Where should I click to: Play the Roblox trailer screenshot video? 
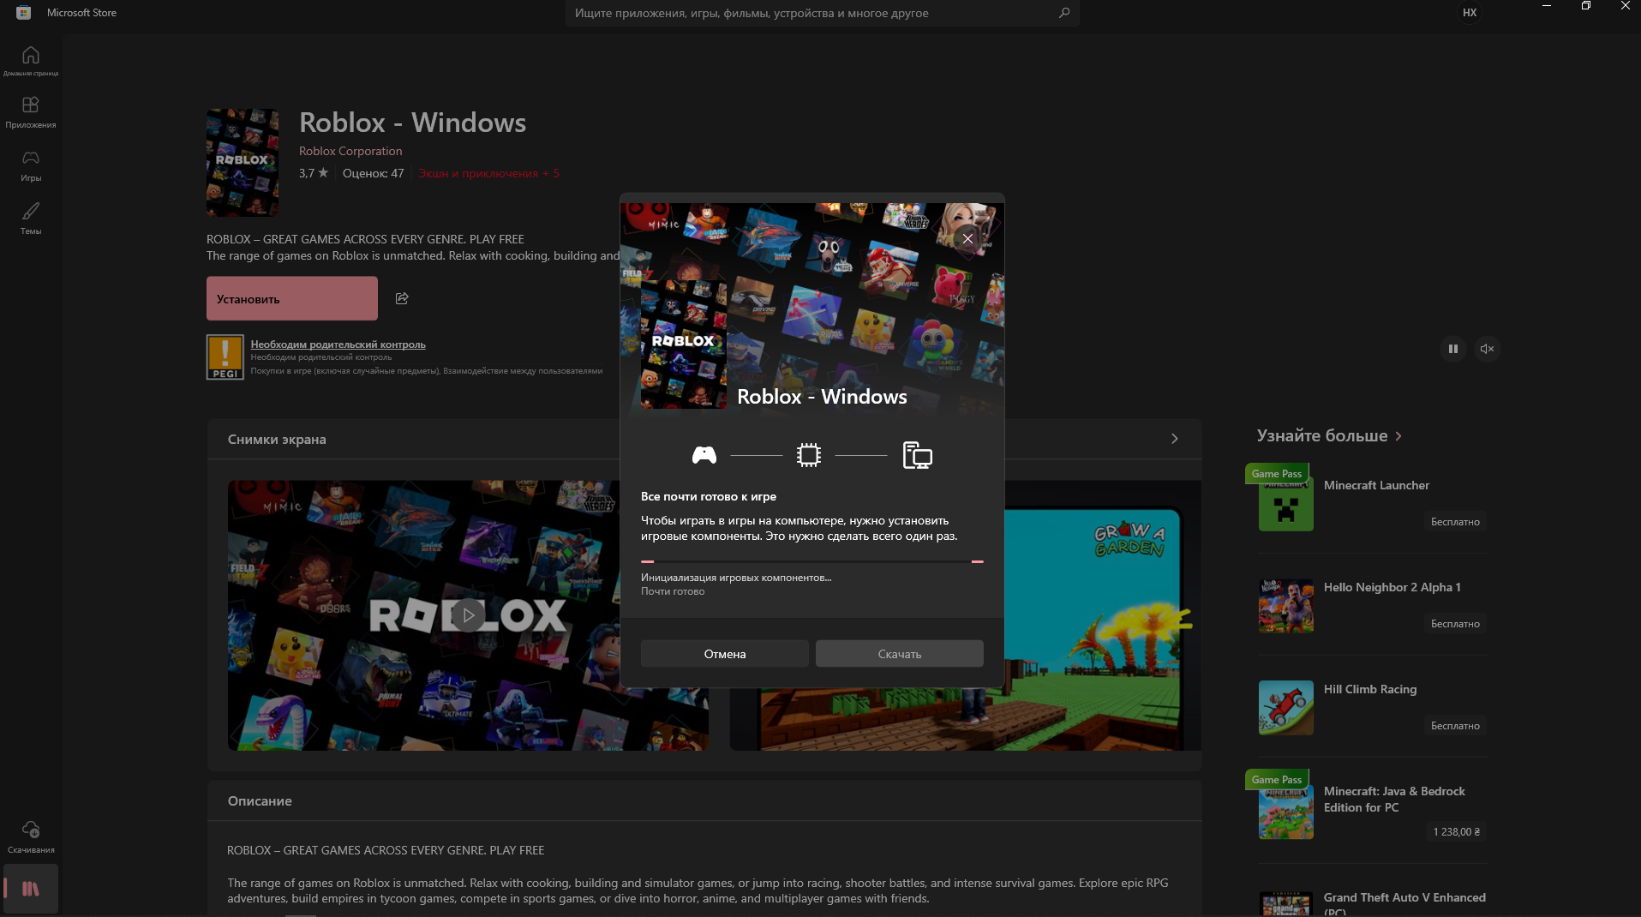[468, 615]
